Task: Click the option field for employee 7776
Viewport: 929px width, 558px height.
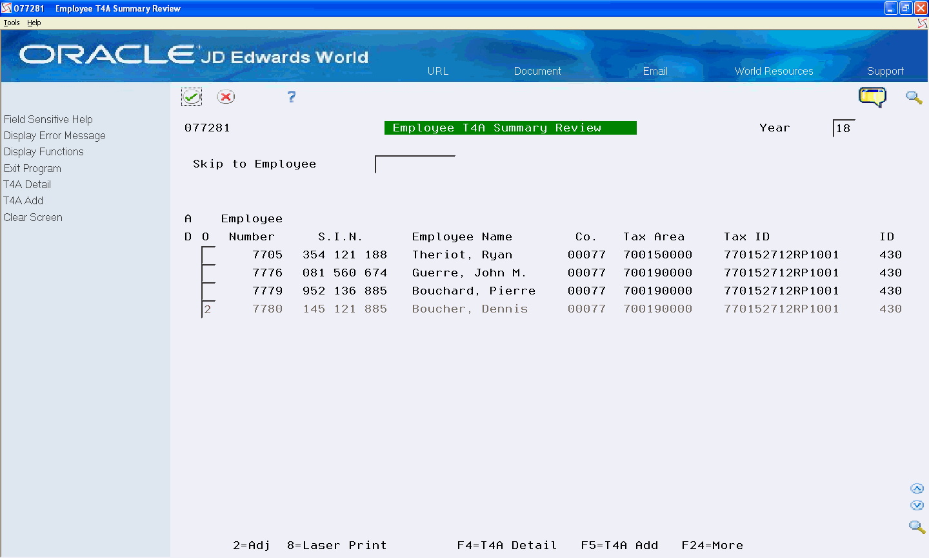Action: point(208,273)
